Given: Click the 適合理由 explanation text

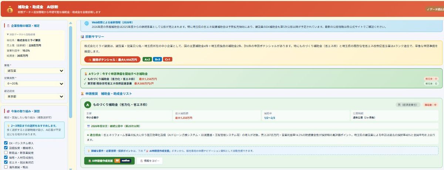Looking at the screenshot, I should 261,138.
